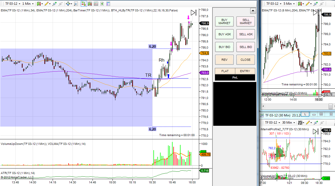Open chart style menu in 5 Min chart
335x186 pixels.
[x=300, y=4]
